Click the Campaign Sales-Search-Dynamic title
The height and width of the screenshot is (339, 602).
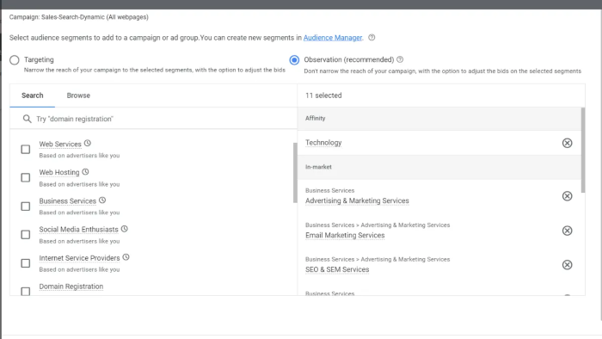click(x=79, y=17)
